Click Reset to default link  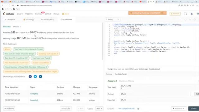[x=154, y=69]
